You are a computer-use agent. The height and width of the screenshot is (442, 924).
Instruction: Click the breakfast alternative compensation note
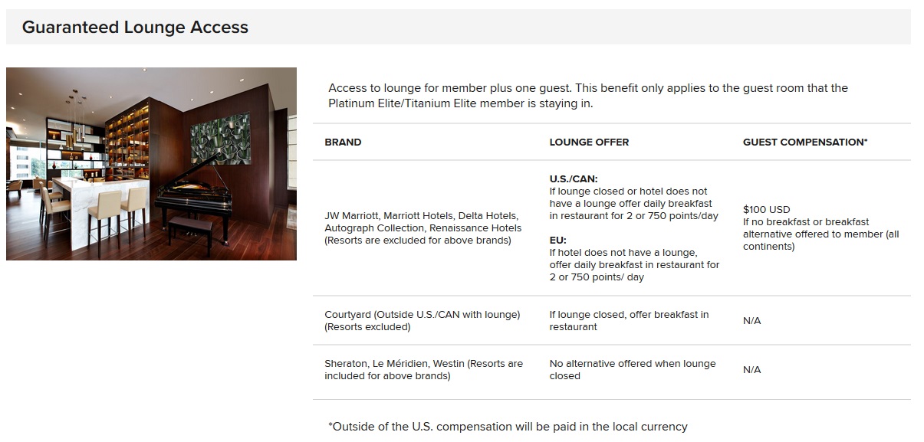pos(820,234)
